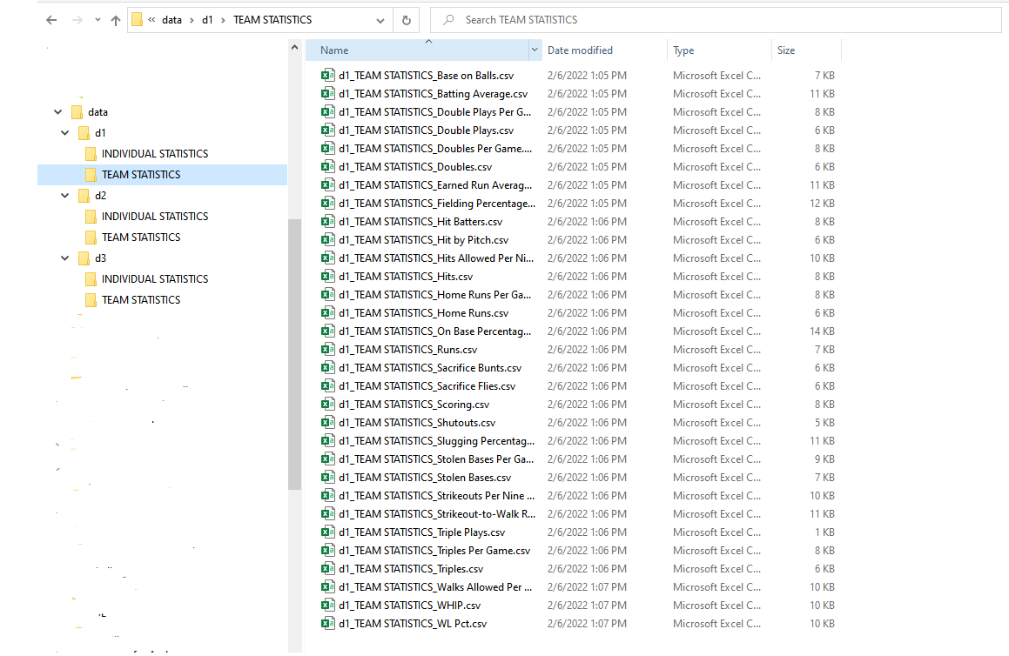Select Hits.csv file icon
Image resolution: width=1009 pixels, height=656 pixels.
pos(328,277)
